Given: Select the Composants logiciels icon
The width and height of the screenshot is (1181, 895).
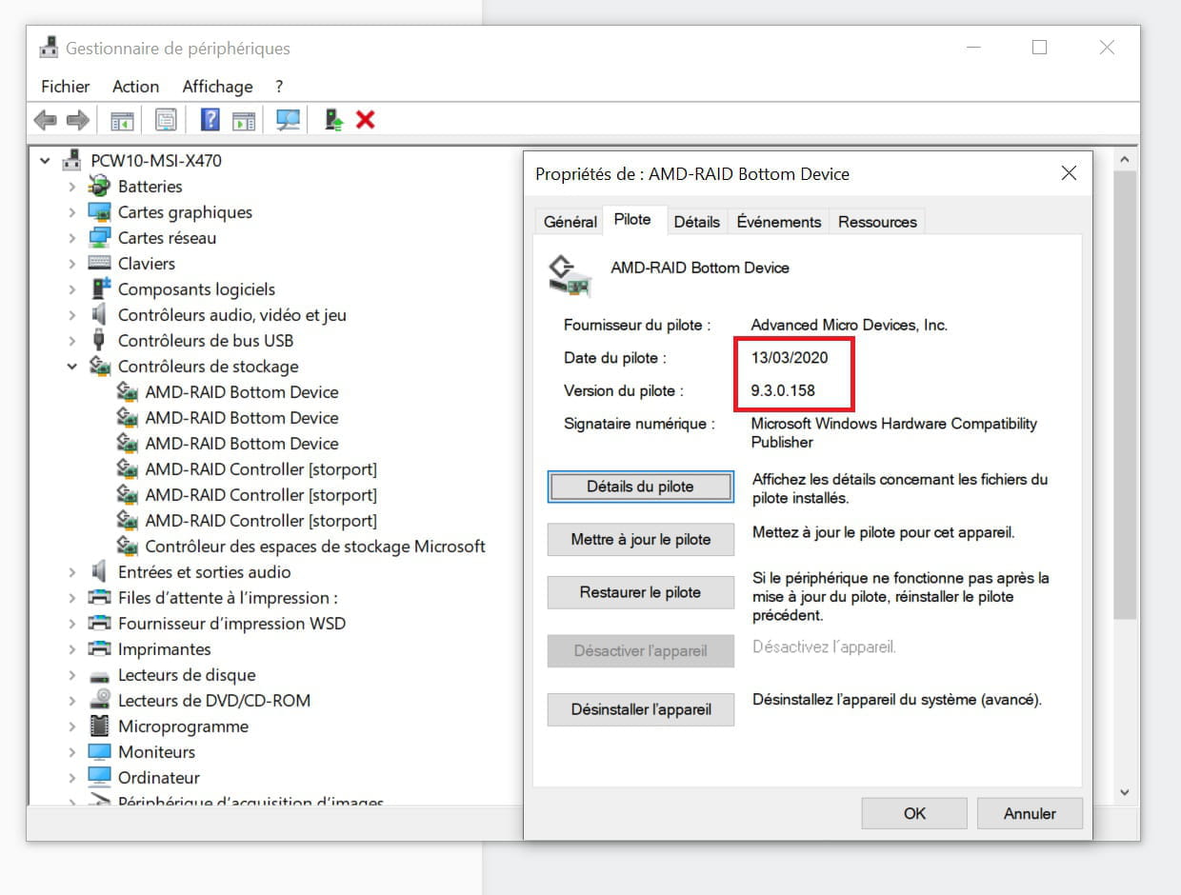Looking at the screenshot, I should pos(100,288).
